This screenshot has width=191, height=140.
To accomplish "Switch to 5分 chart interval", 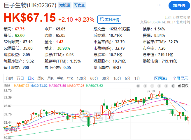I will tap(128, 78).
